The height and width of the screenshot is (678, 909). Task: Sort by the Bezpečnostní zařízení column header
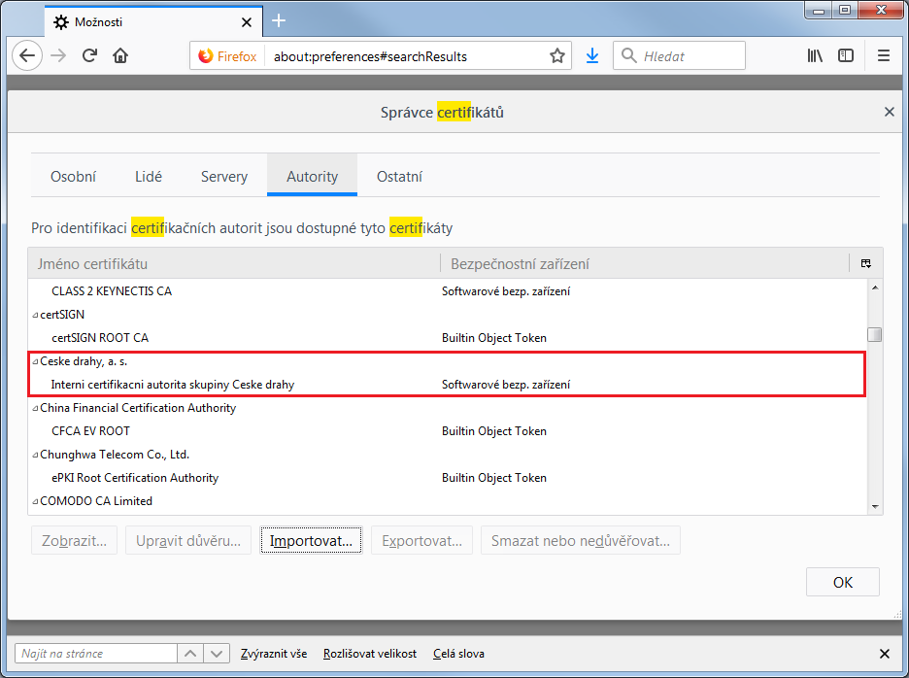645,264
